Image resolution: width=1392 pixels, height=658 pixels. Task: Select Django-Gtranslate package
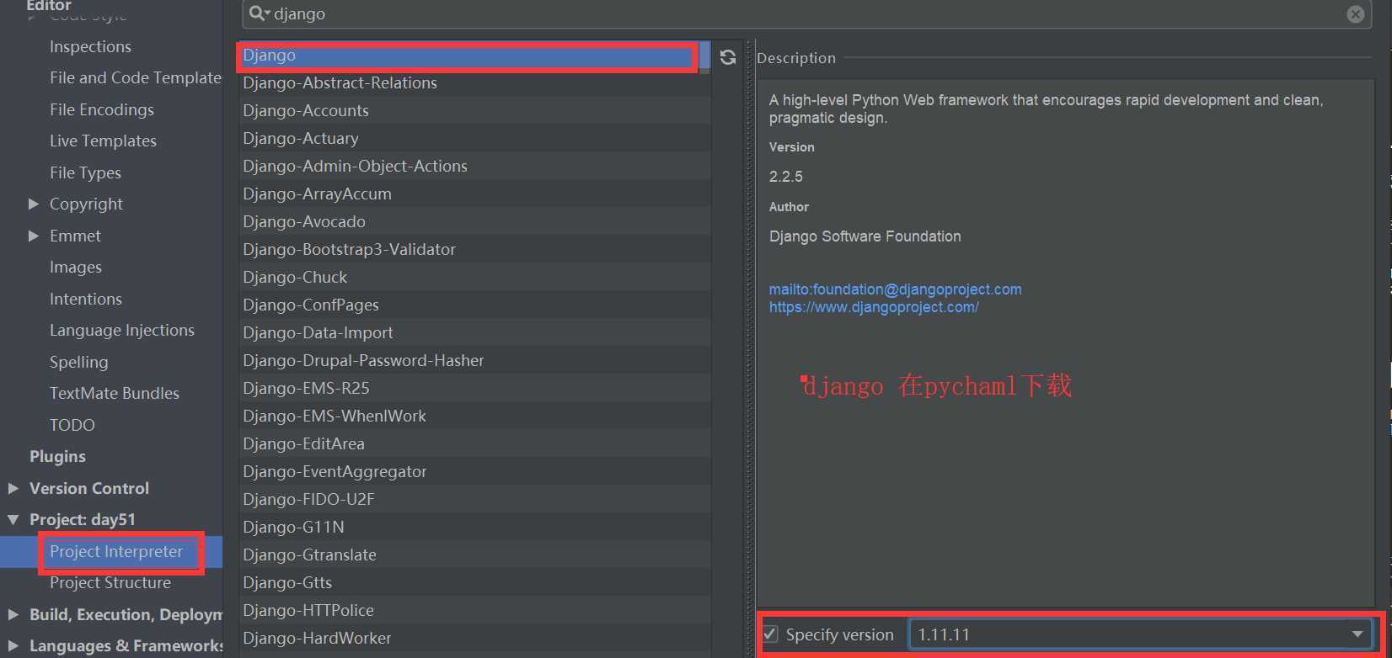[474, 555]
